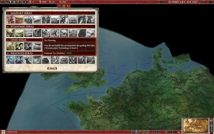The height and width of the screenshot is (134, 214).
Task: Pick the domed pantheon religious idea
Action: pyautogui.click(x=64, y=60)
